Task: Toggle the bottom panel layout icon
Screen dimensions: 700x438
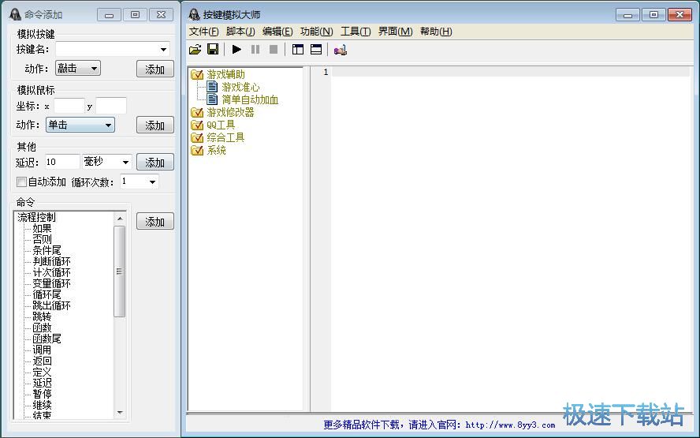Action: [x=316, y=49]
